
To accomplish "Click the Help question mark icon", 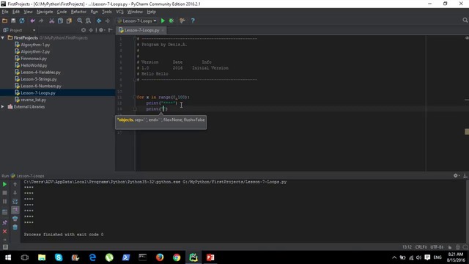I will tap(193, 21).
